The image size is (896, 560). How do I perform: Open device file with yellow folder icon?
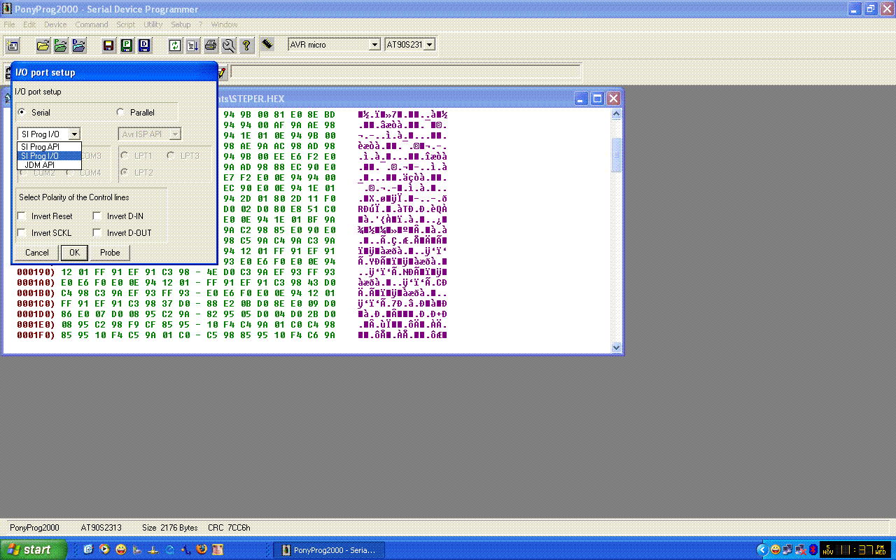tap(43, 45)
